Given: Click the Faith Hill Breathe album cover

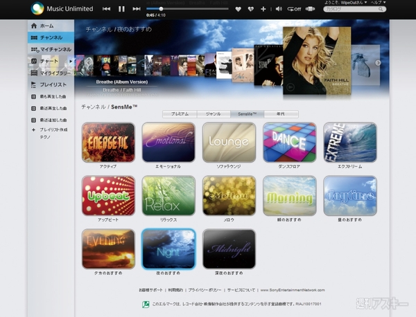Looking at the screenshot, I should click(x=317, y=61).
